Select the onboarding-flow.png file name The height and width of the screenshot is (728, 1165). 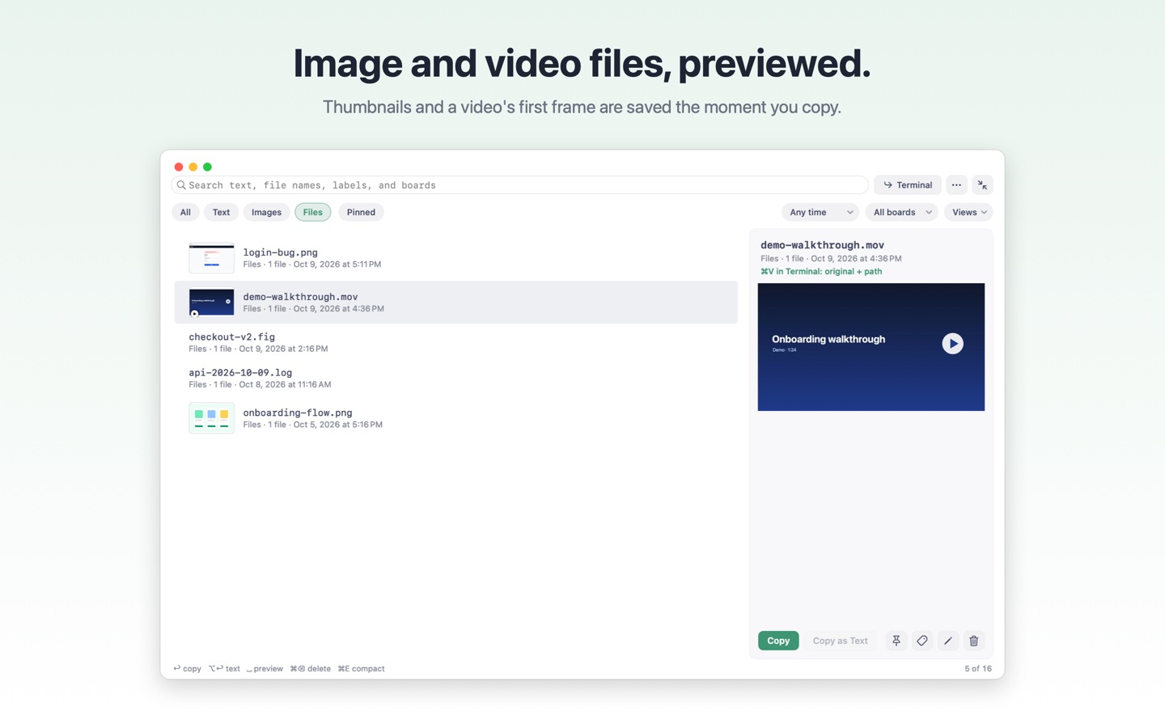pyautogui.click(x=298, y=413)
